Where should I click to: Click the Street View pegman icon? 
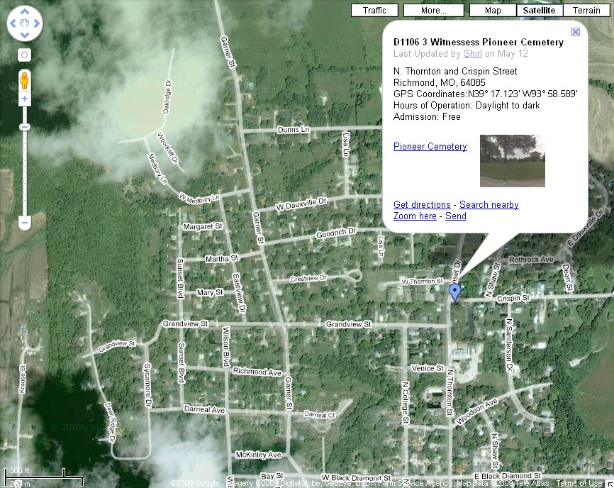coord(25,78)
